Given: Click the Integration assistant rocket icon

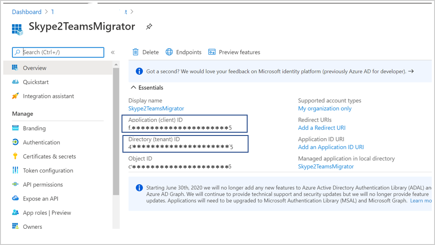Looking at the screenshot, I should click(x=15, y=96).
